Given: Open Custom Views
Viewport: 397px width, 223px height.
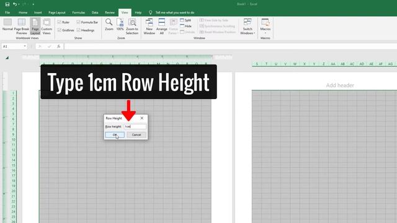Looking at the screenshot, I should [x=47, y=26].
